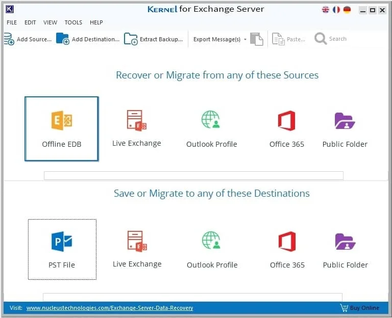392x318 pixels.
Task: Switch language using the French flag
Action: point(336,10)
